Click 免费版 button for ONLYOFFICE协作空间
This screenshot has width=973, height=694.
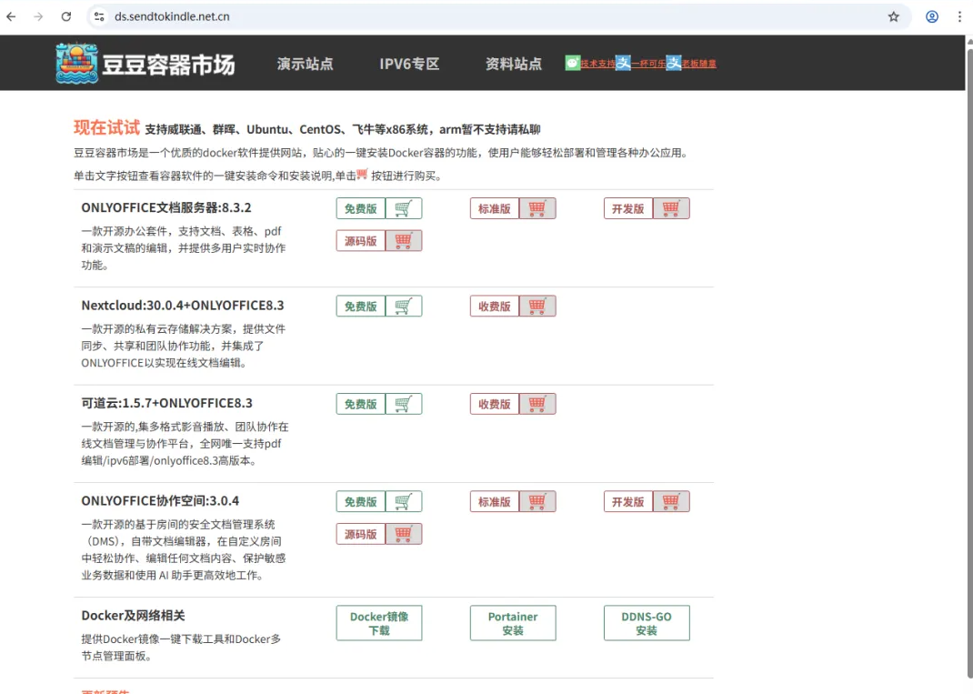360,501
